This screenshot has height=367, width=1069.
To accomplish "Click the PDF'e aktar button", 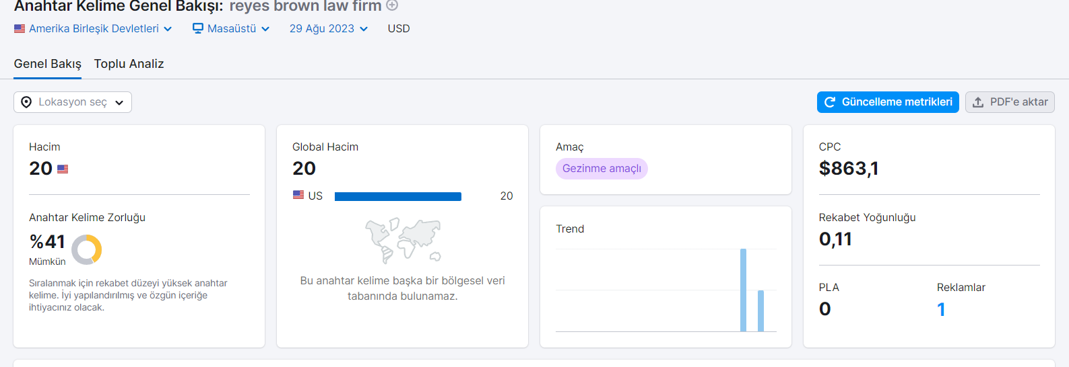I will click(x=1010, y=102).
